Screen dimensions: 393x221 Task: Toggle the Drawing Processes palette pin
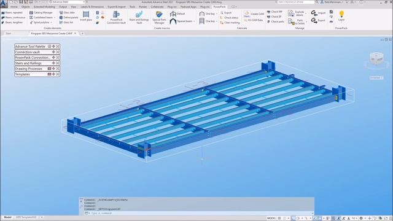[x=49, y=69]
